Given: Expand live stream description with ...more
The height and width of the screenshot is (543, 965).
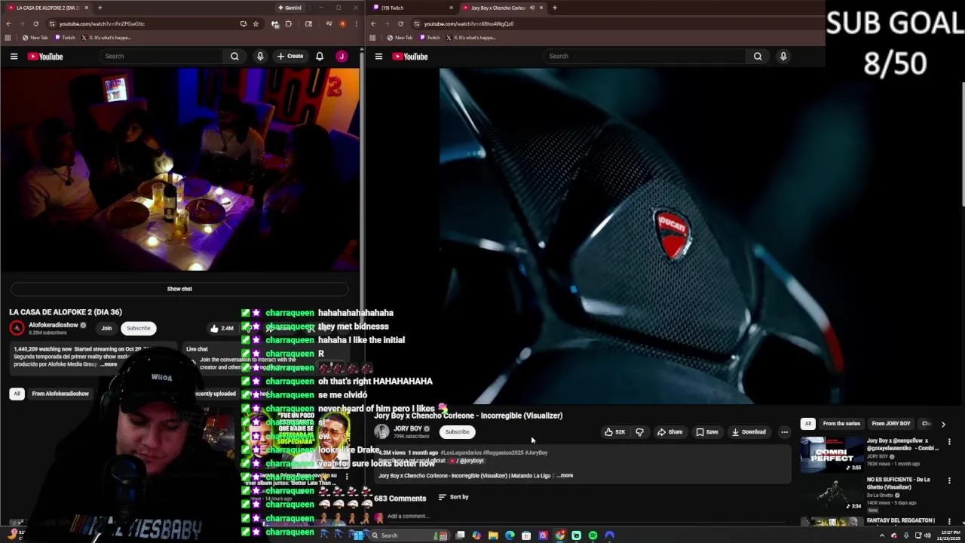Looking at the screenshot, I should tap(109, 364).
